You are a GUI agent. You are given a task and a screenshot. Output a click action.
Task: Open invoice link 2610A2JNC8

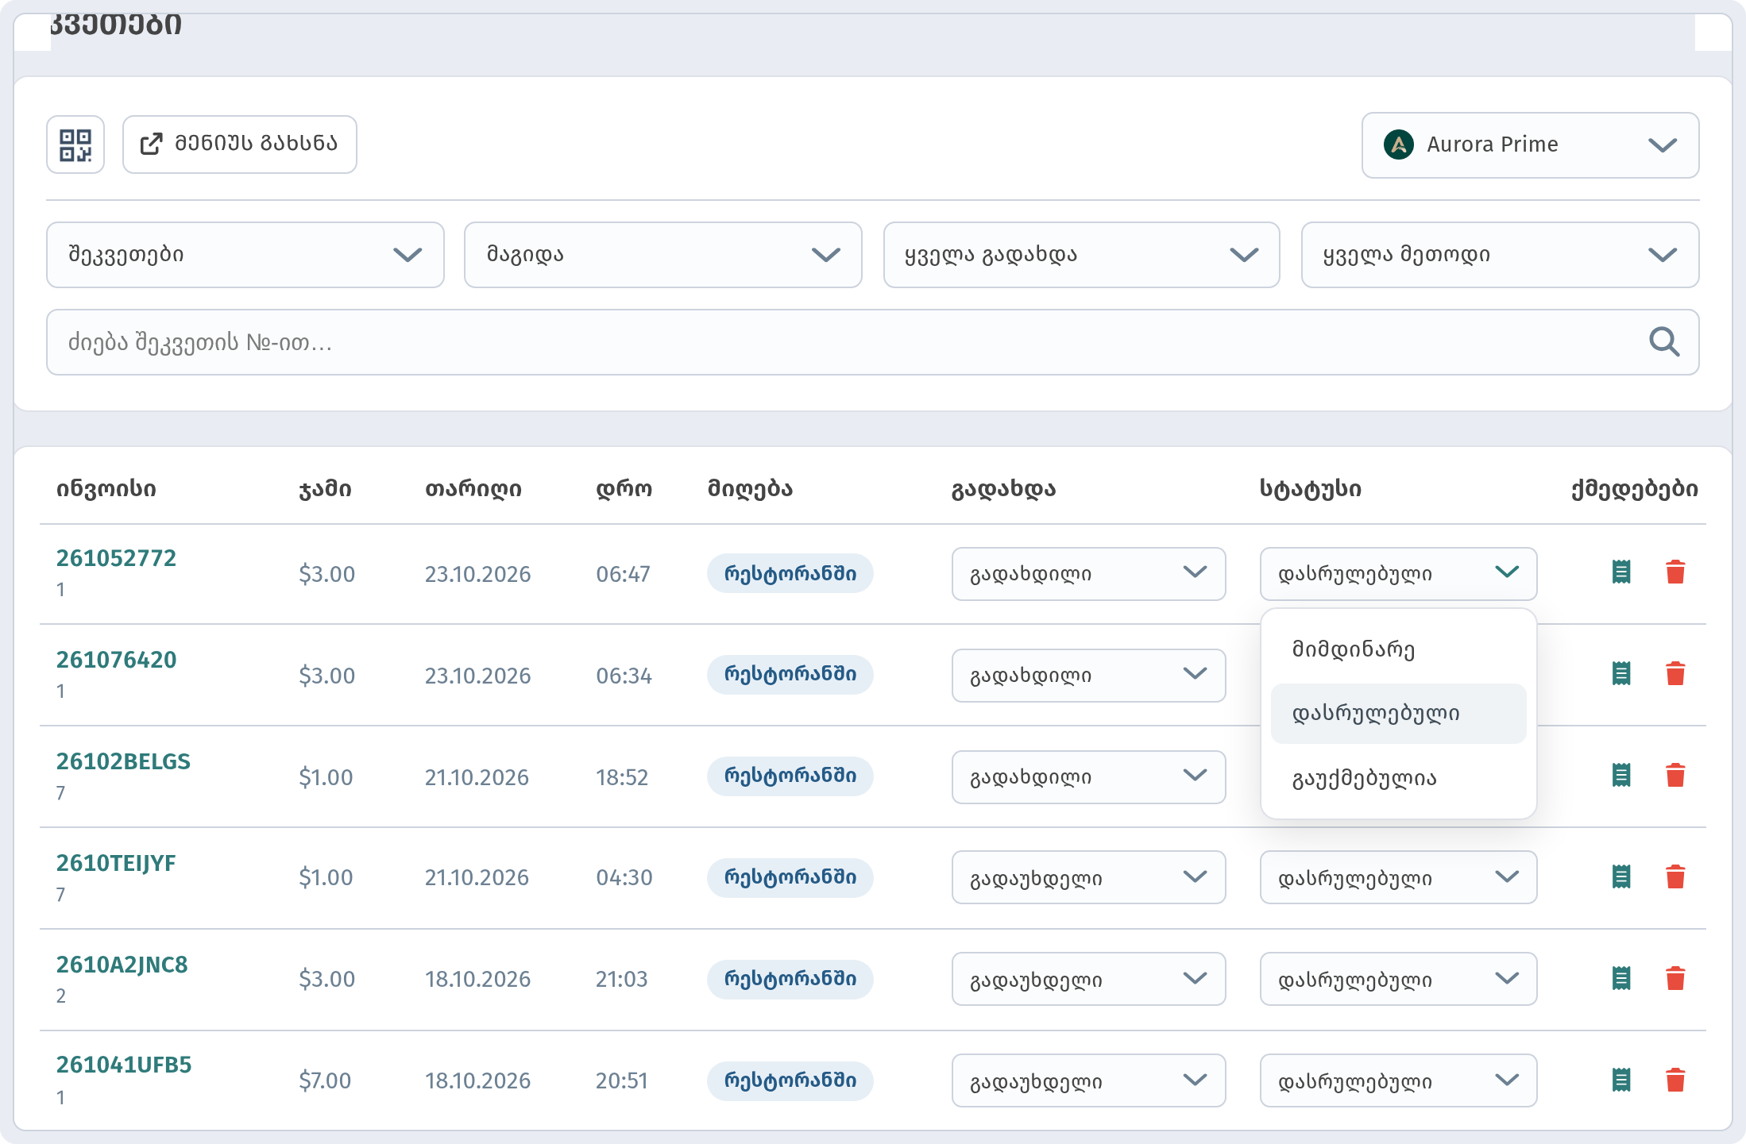tap(122, 965)
